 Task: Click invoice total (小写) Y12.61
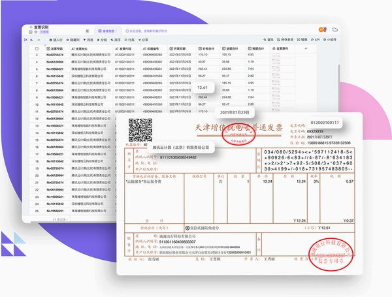tap(318, 228)
